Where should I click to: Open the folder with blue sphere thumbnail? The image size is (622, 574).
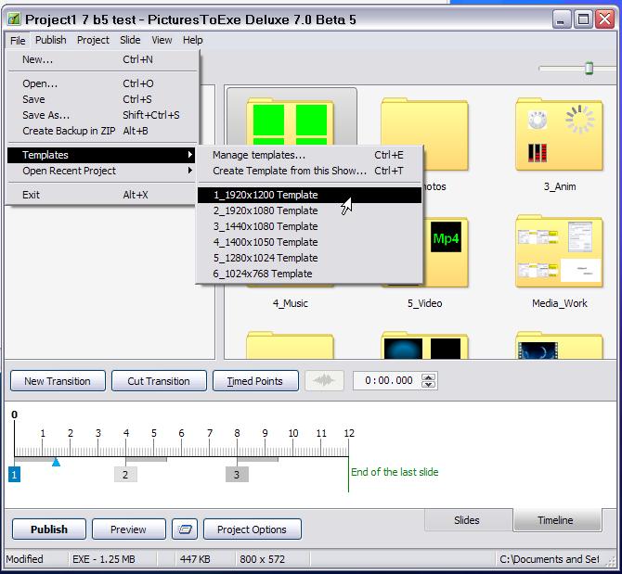[424, 346]
